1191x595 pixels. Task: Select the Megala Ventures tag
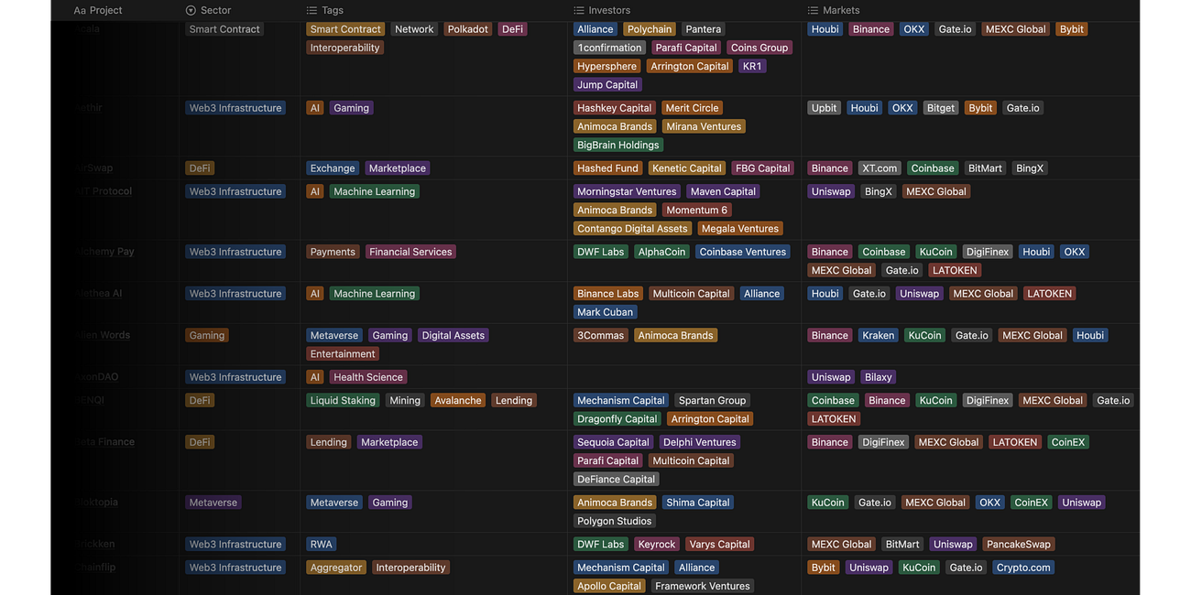point(739,229)
